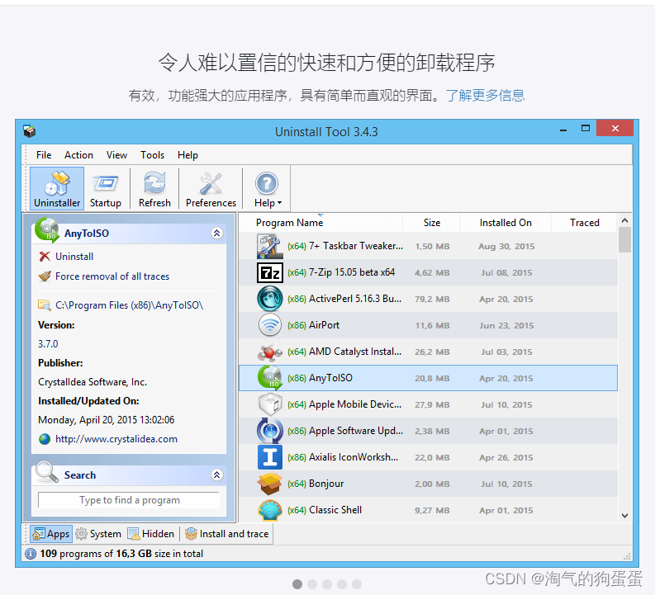Open the View menu
The image size is (655, 595).
116,155
